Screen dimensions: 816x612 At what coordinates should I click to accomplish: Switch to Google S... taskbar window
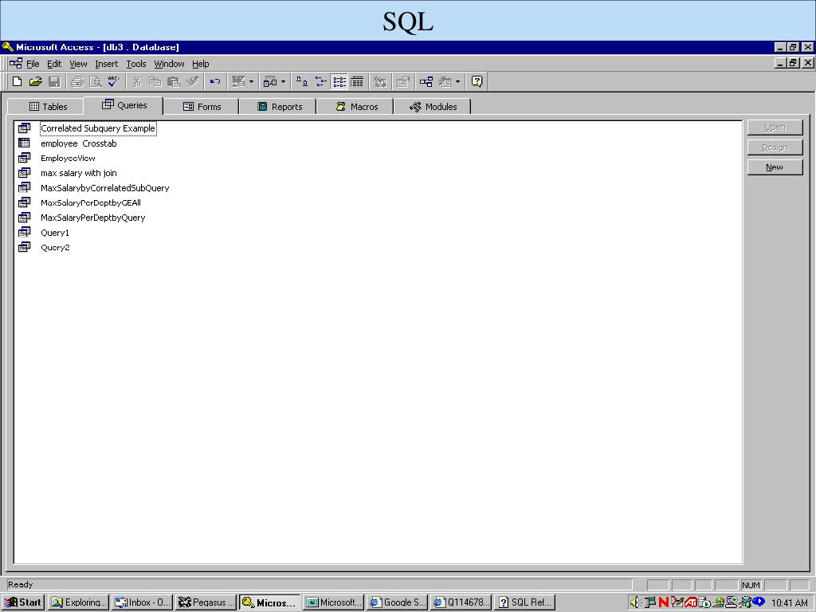pos(397,602)
